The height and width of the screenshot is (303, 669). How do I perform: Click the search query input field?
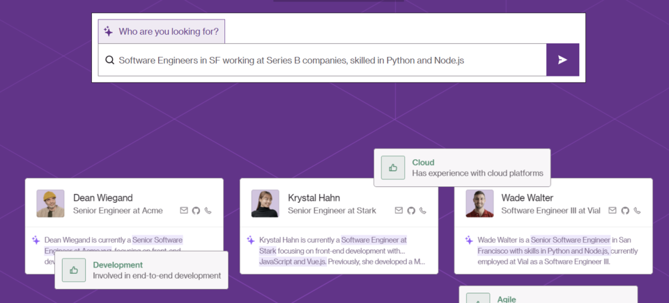(x=328, y=60)
